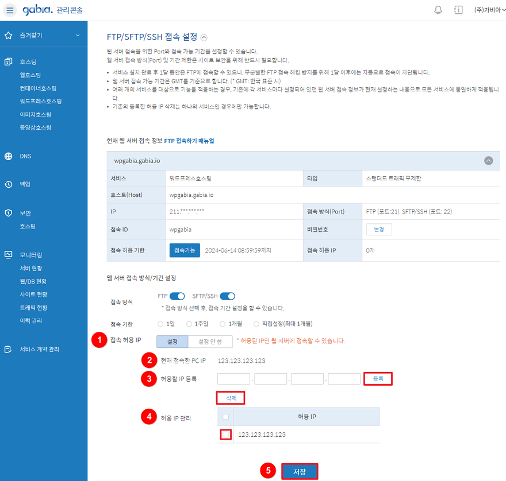Toggle the FTP switch off
The image size is (506, 481).
tap(177, 296)
